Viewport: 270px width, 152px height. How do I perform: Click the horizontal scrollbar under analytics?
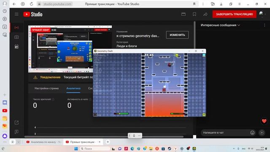tap(104, 137)
